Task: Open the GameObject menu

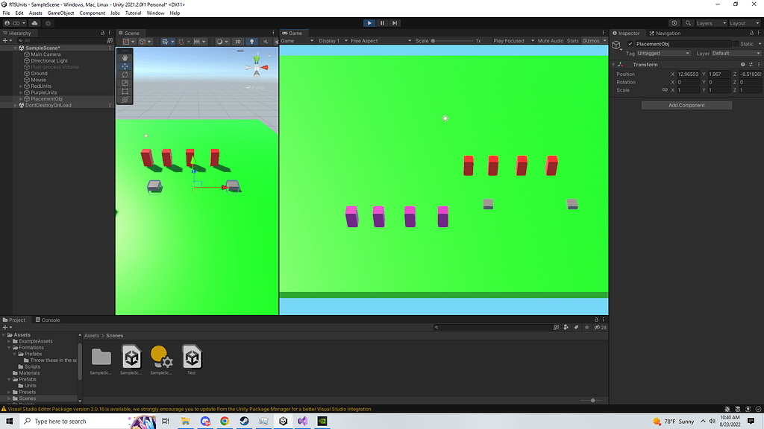Action: pos(60,13)
